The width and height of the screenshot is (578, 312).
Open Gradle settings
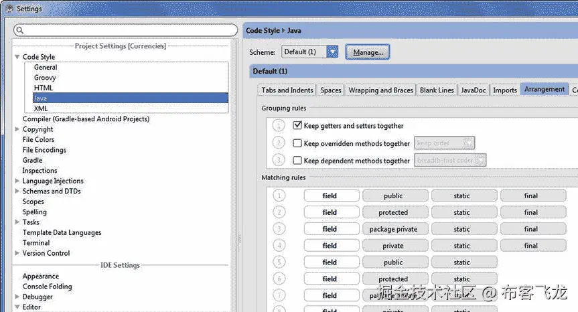point(32,160)
